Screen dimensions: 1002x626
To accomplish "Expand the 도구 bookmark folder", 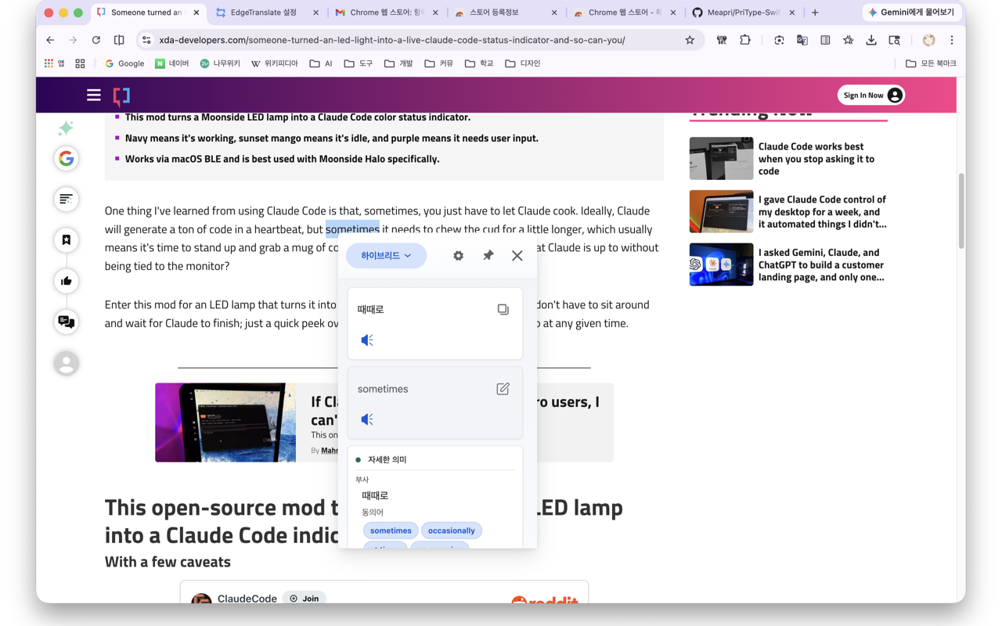I will (x=359, y=63).
